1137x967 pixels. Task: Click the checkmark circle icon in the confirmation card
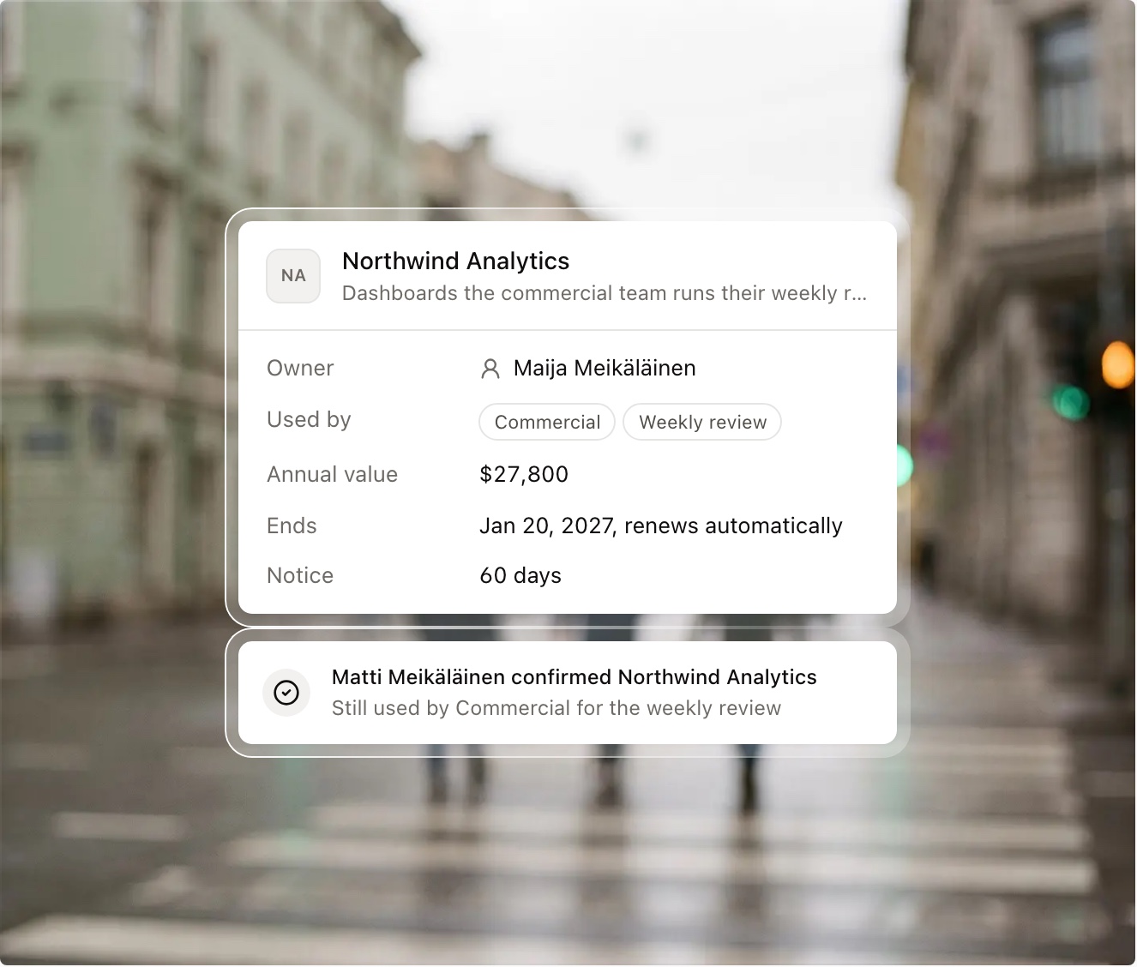(286, 693)
